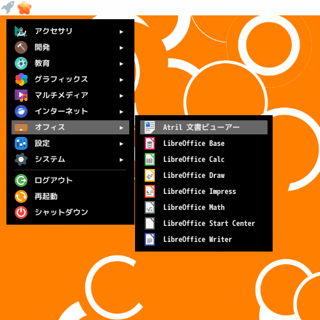Select the highlighted オフィス label

50,127
